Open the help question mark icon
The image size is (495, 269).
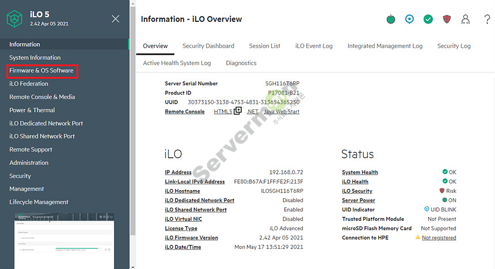[487, 19]
